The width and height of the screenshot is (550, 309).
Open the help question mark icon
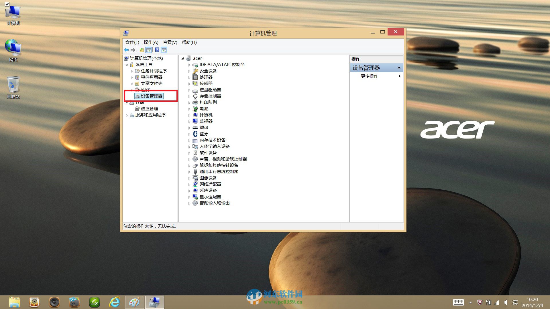157,50
